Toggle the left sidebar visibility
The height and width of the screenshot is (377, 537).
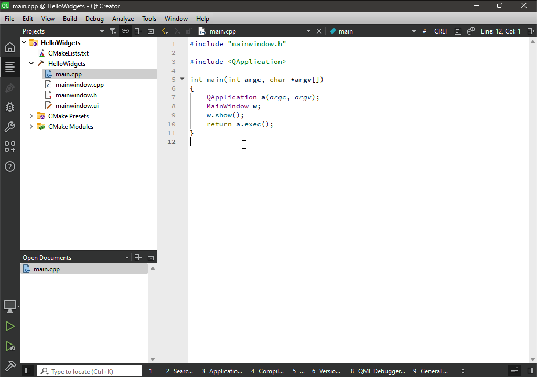[28, 371]
